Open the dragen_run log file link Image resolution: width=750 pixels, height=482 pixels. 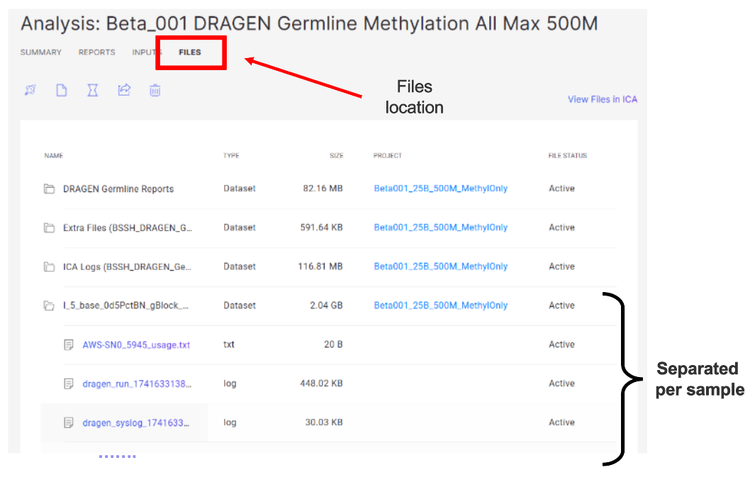click(x=137, y=384)
